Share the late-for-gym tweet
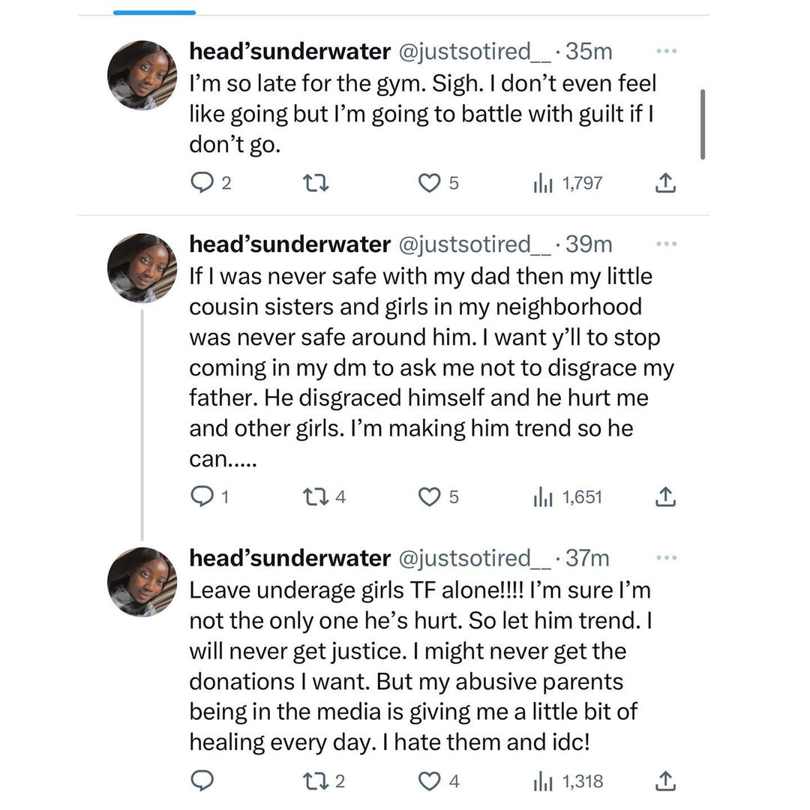Viewport: 810px width, 810px height. (x=665, y=182)
